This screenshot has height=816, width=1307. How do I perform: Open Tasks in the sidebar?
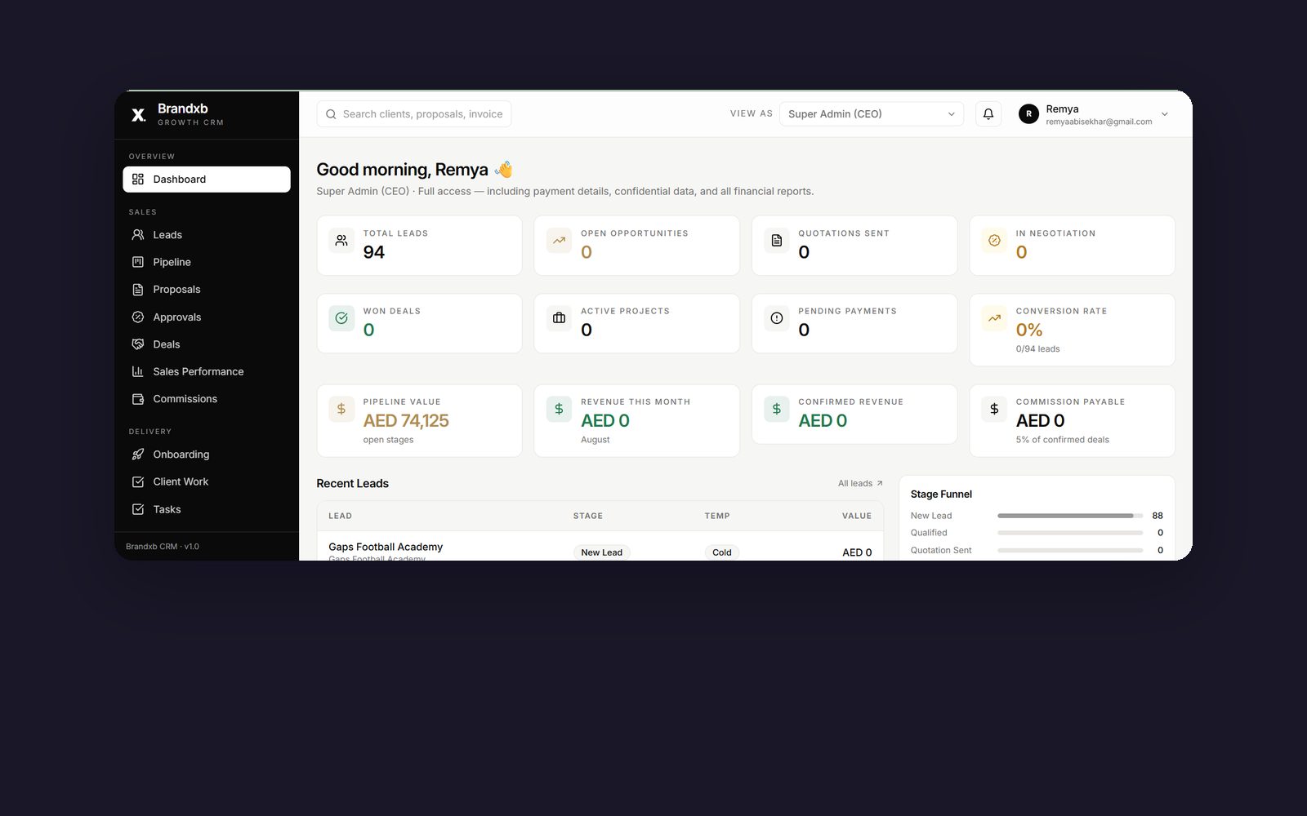click(x=207, y=509)
